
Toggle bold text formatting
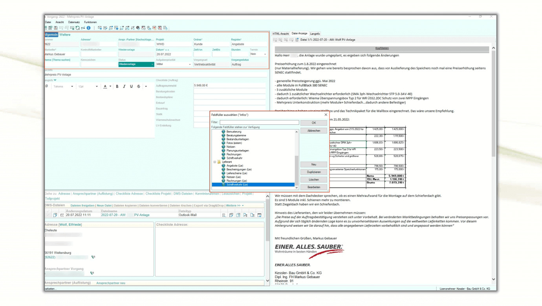coord(117,86)
